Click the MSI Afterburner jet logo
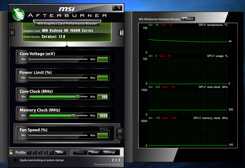 point(19,15)
